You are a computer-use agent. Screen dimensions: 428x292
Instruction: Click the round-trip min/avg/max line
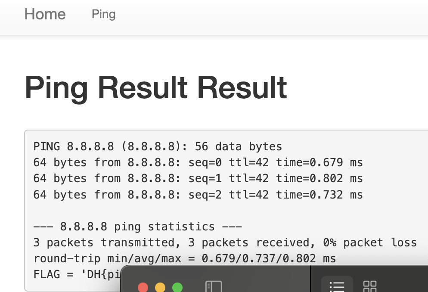click(185, 258)
